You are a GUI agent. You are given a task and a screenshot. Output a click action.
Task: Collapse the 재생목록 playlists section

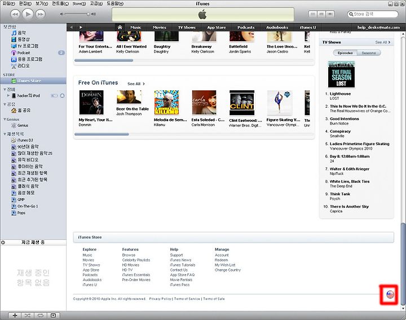(5, 134)
